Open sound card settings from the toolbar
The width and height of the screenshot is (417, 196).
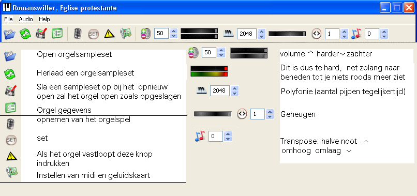point(126,34)
